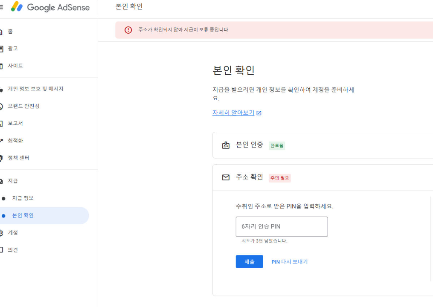Screen dimensions: 433x307
Task: Click PIN 다시 보내기 to resend PIN
Action: coord(290,261)
